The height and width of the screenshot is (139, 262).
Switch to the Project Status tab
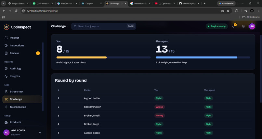[x=19, y=3]
